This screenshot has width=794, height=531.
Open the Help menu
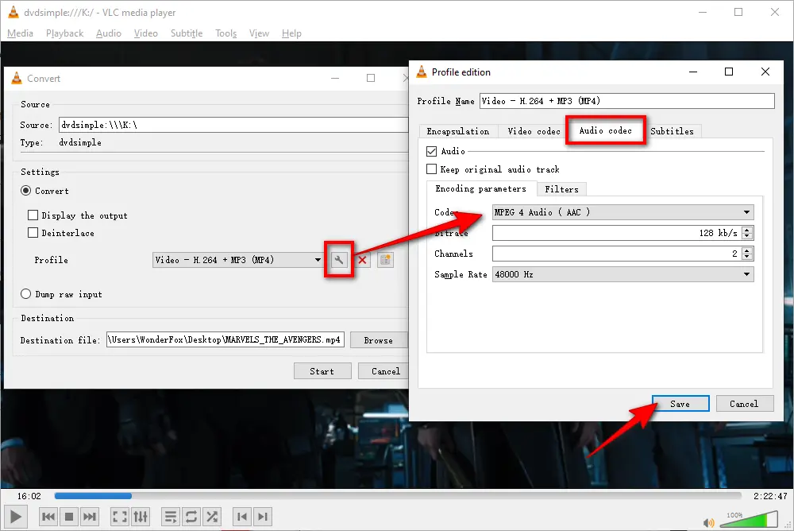tap(291, 33)
